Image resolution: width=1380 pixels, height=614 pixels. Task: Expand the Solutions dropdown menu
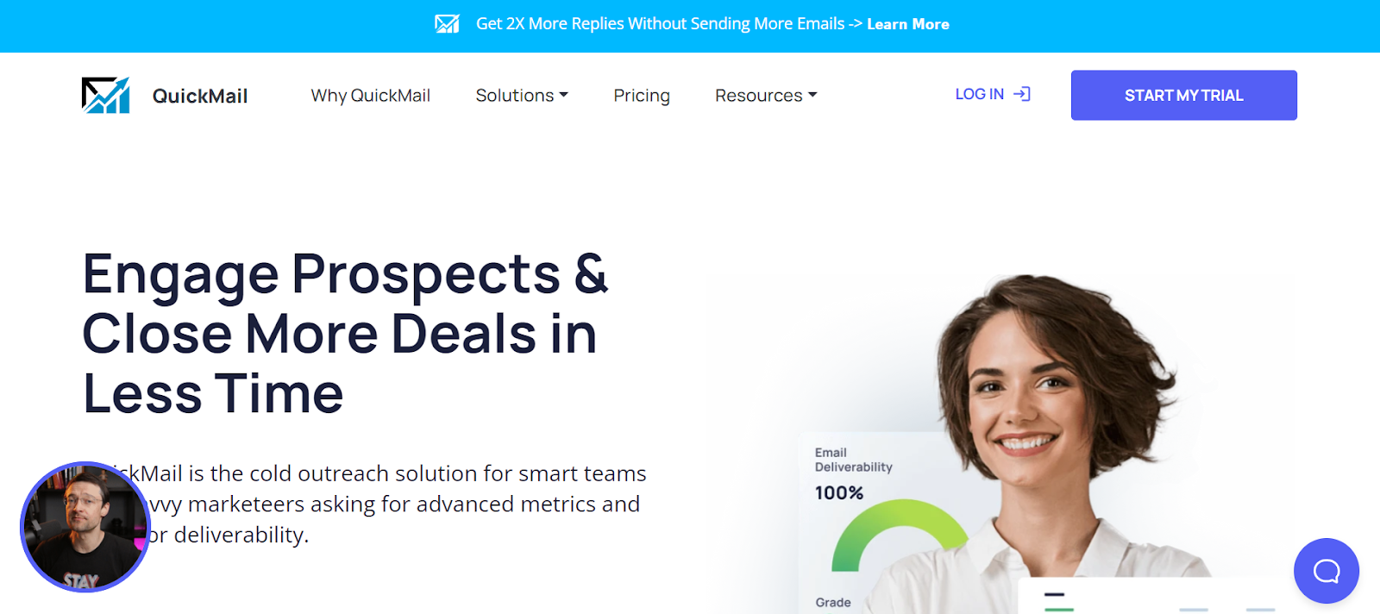(522, 96)
